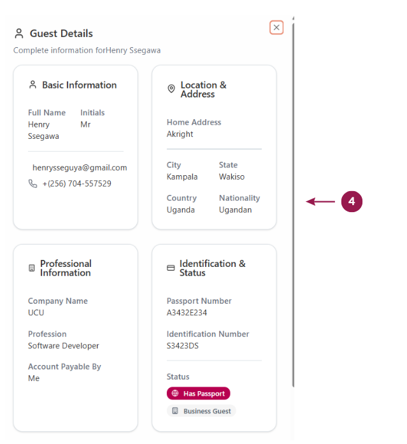Click the card icon for Identification & Status
Image resolution: width=407 pixels, height=444 pixels.
[171, 268]
